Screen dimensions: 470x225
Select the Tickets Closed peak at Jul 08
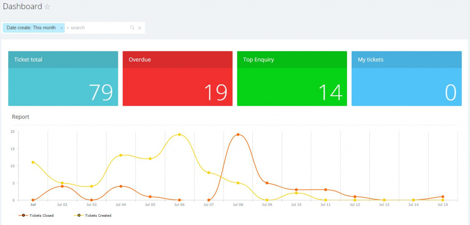pyautogui.click(x=238, y=135)
